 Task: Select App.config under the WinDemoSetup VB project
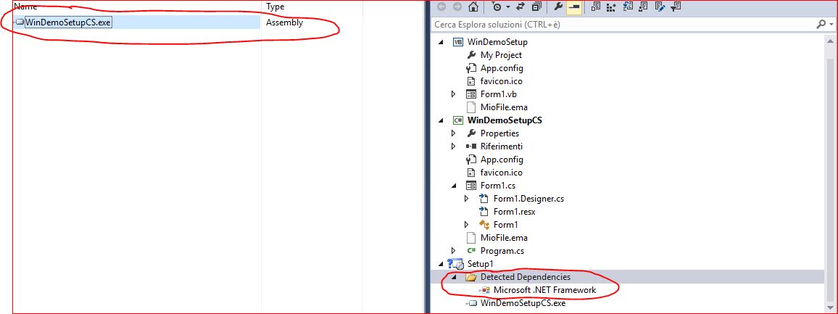point(502,68)
